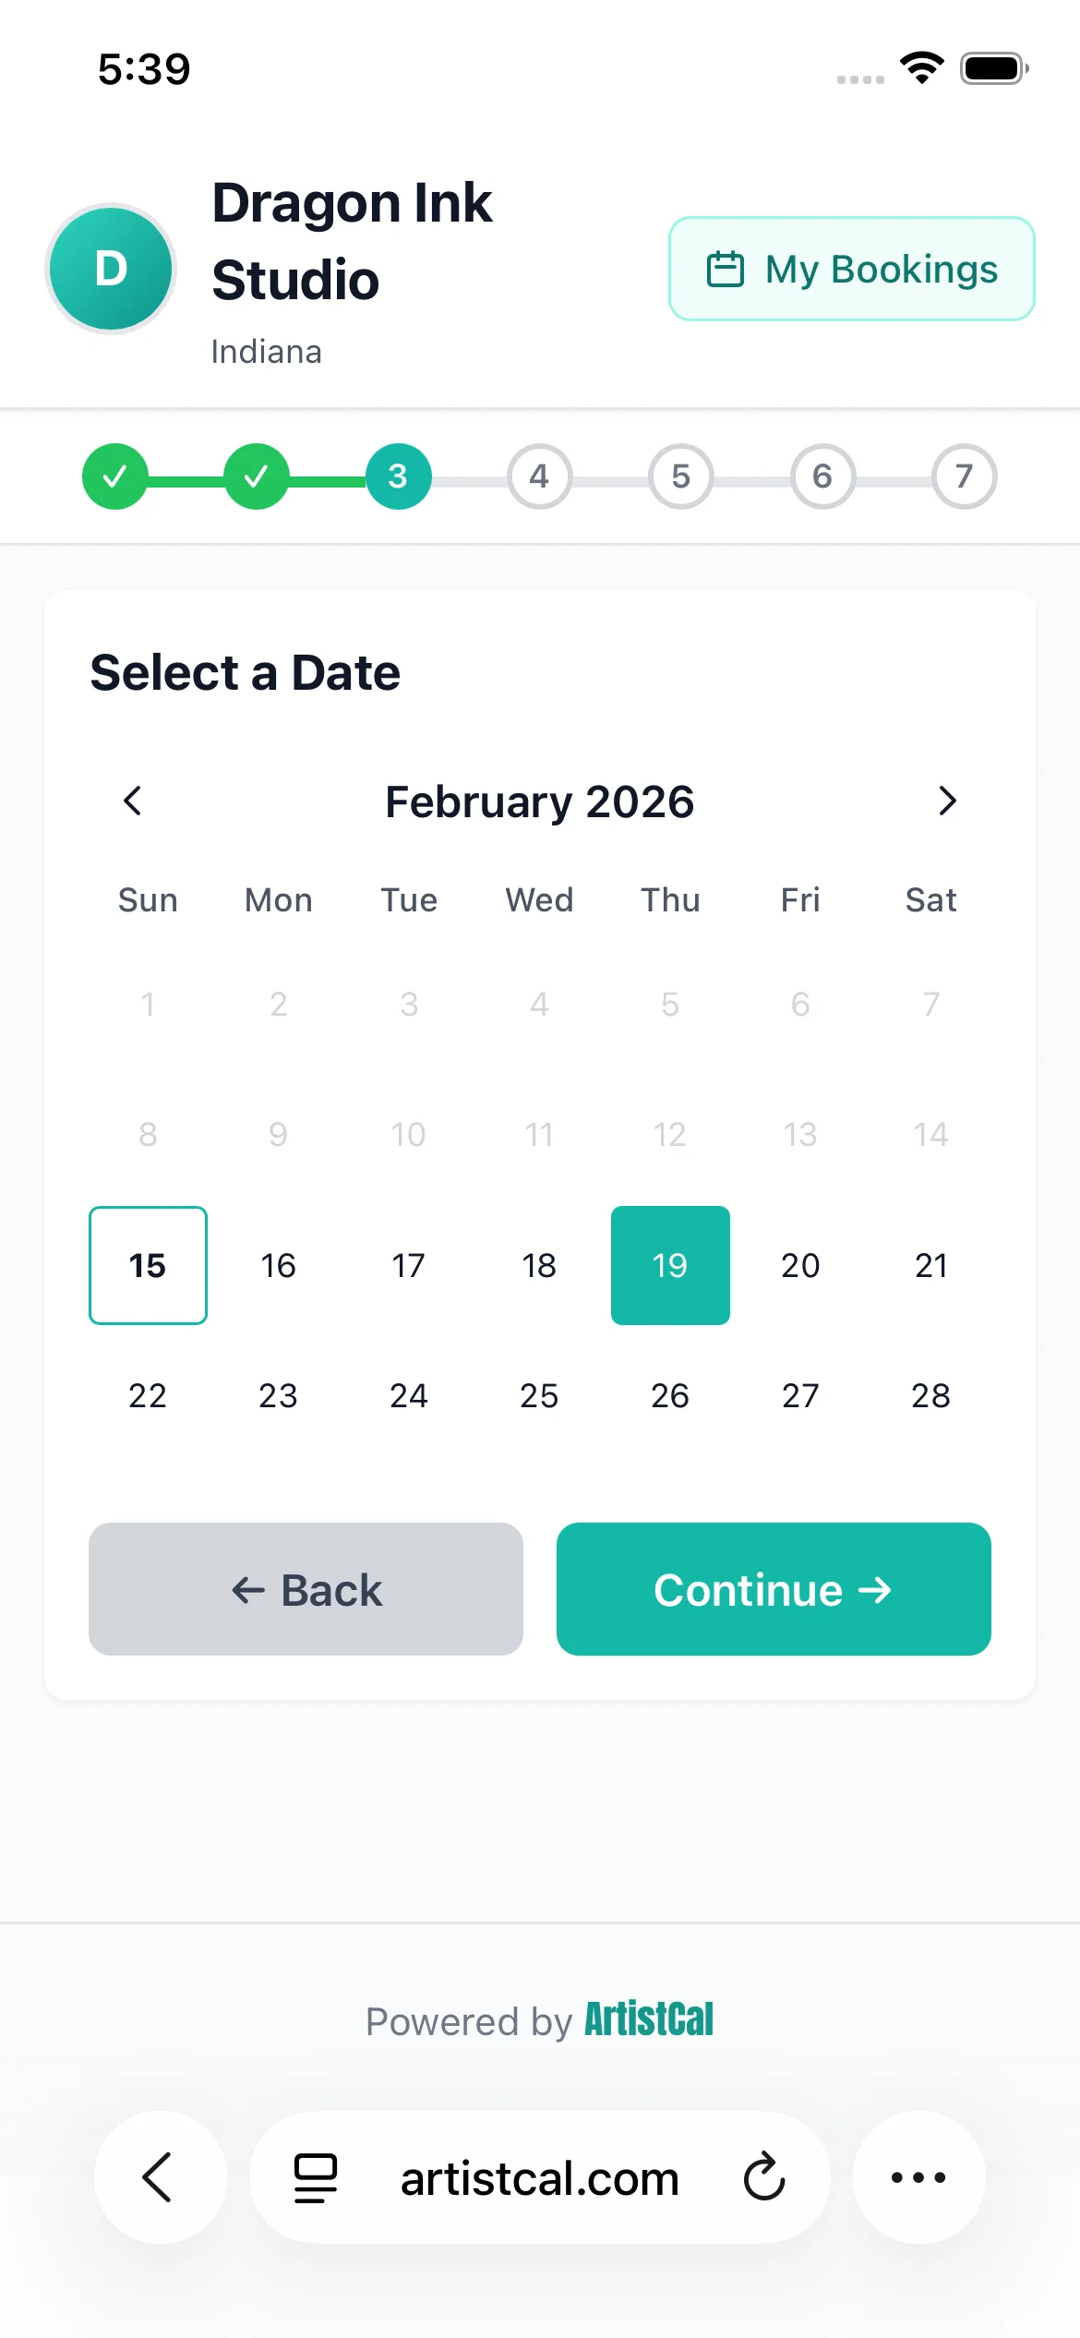This screenshot has height=2338, width=1080.
Task: Jump to step 4 in the progress bar
Action: click(x=539, y=476)
